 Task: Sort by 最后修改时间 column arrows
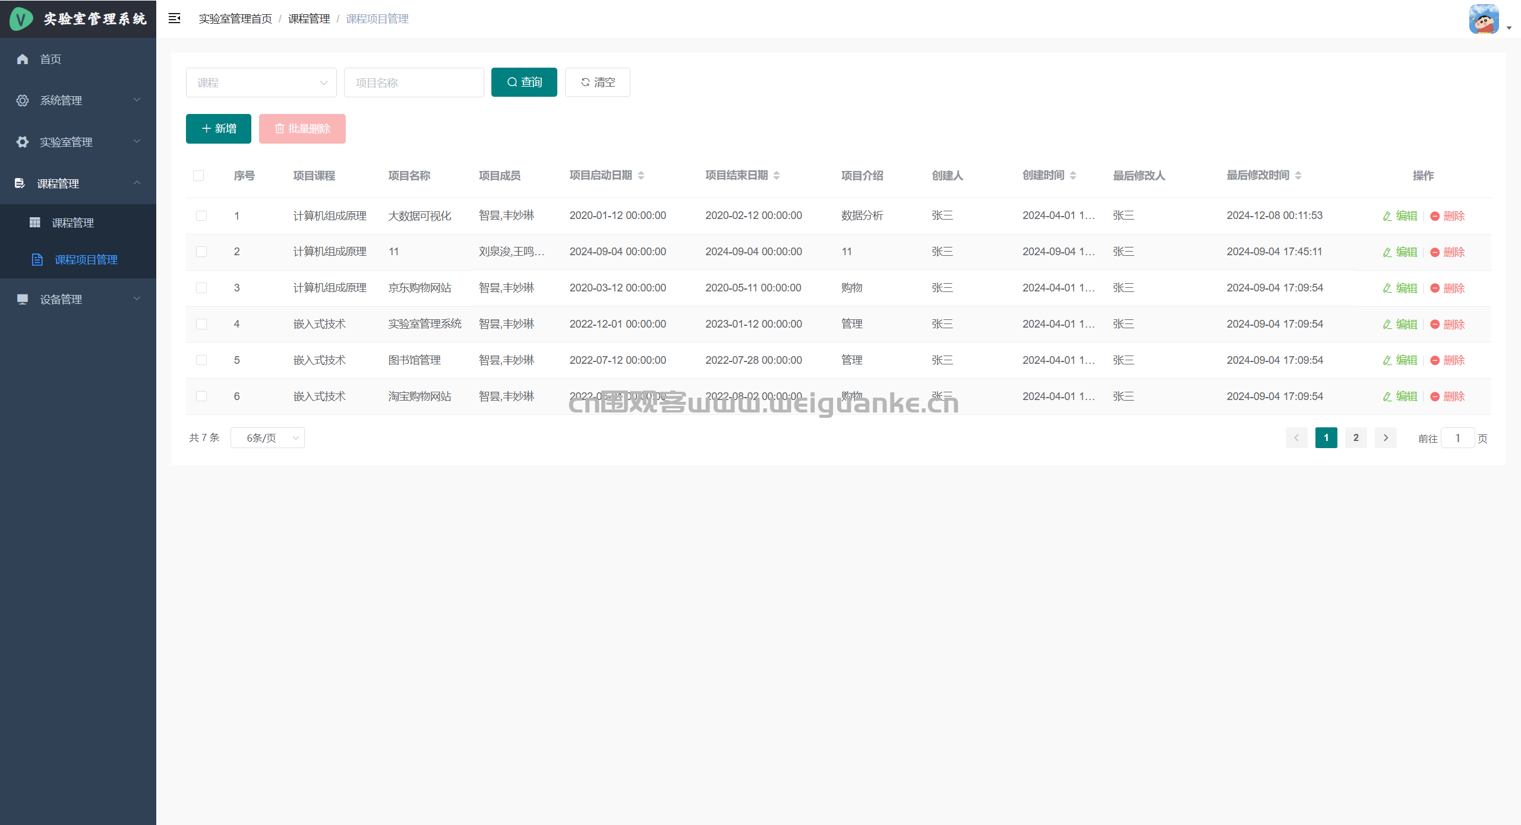[x=1298, y=176]
